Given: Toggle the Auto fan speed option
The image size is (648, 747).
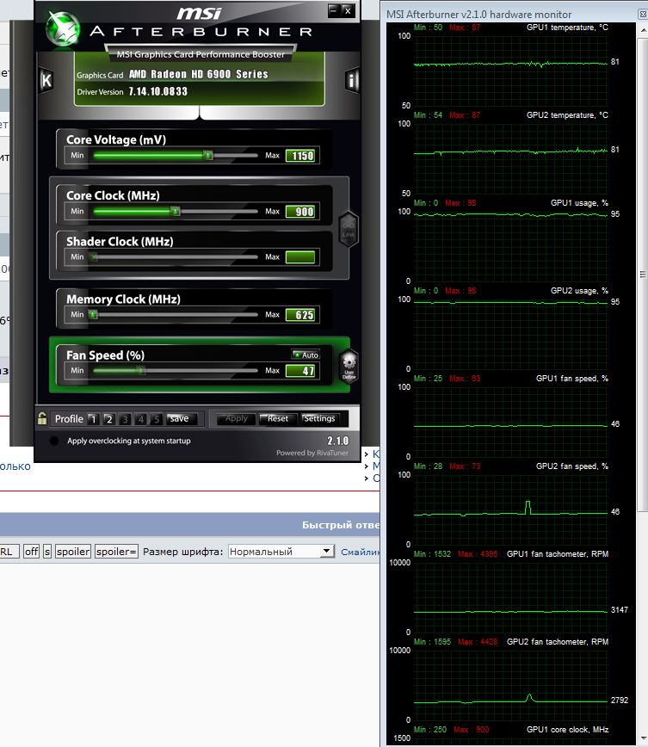Looking at the screenshot, I should click(305, 355).
